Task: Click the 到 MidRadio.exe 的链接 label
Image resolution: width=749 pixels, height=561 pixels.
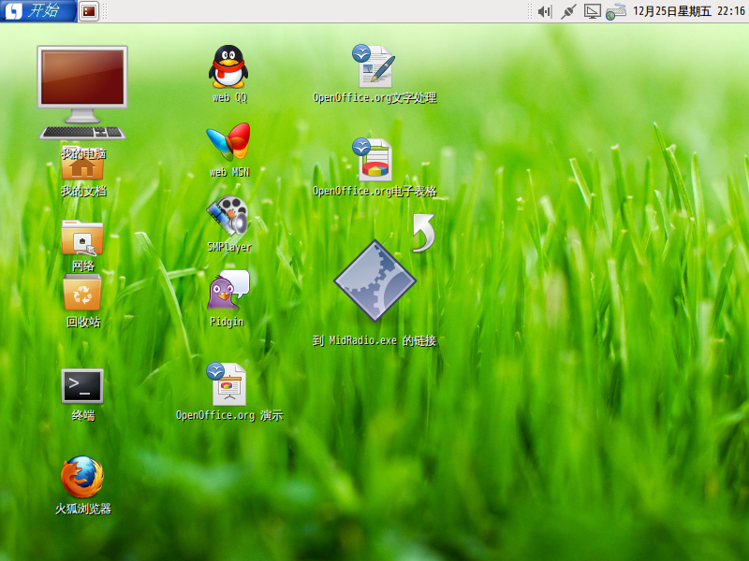Action: 374,340
